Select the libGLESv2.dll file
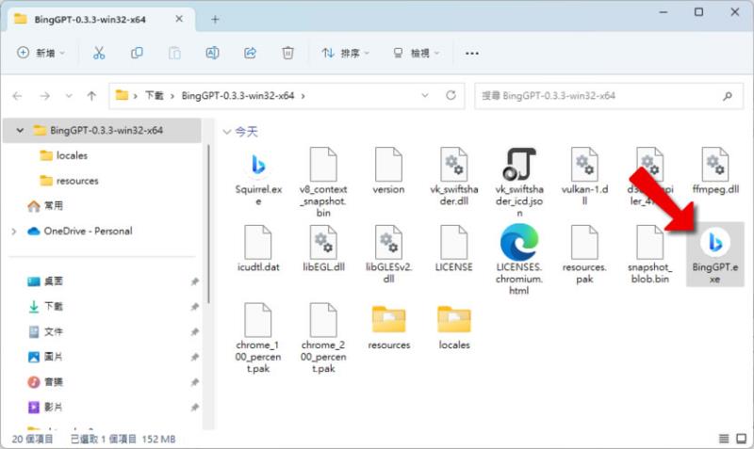The image size is (754, 449). coord(388,254)
